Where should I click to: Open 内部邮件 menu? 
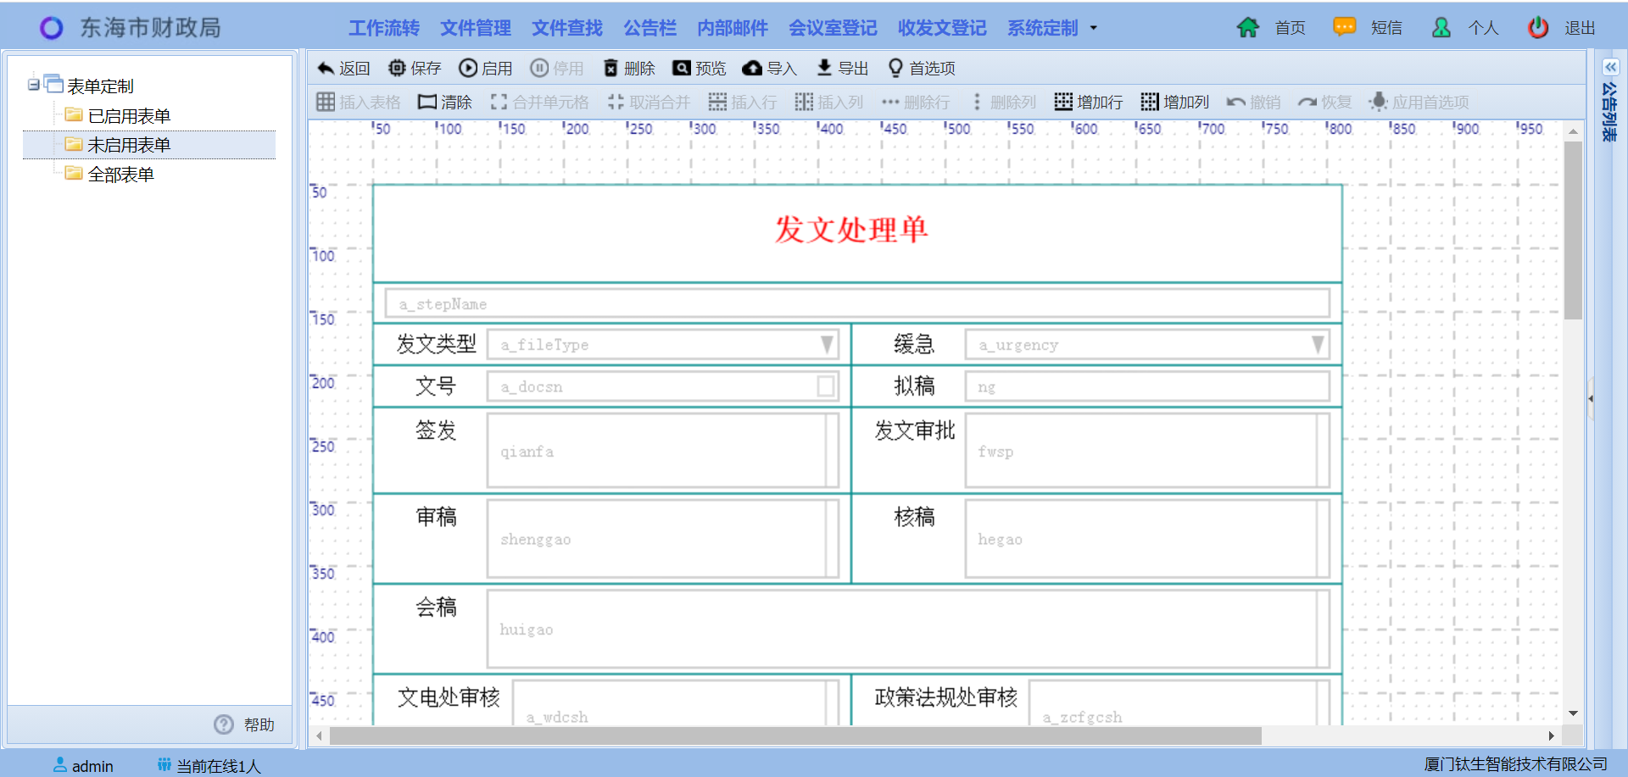tap(733, 28)
